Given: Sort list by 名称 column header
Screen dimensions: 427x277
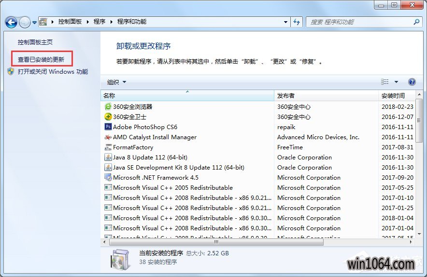Looking at the screenshot, I should pos(187,95).
